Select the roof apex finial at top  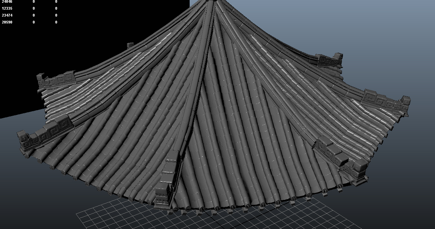click(x=210, y=1)
